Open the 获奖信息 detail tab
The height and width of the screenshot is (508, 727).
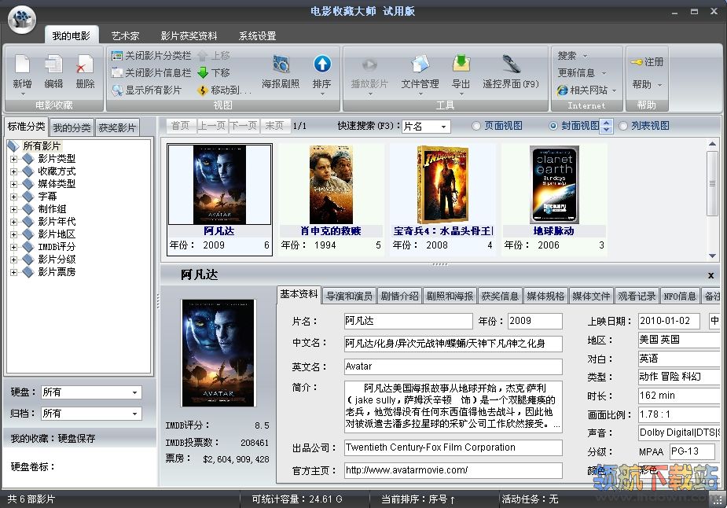point(500,296)
